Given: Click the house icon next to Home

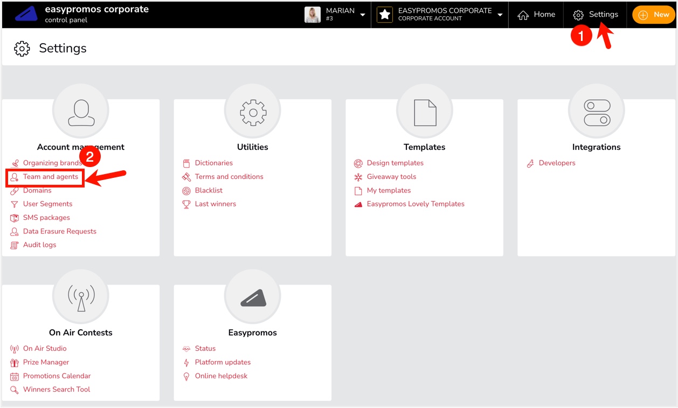Looking at the screenshot, I should click(x=523, y=15).
